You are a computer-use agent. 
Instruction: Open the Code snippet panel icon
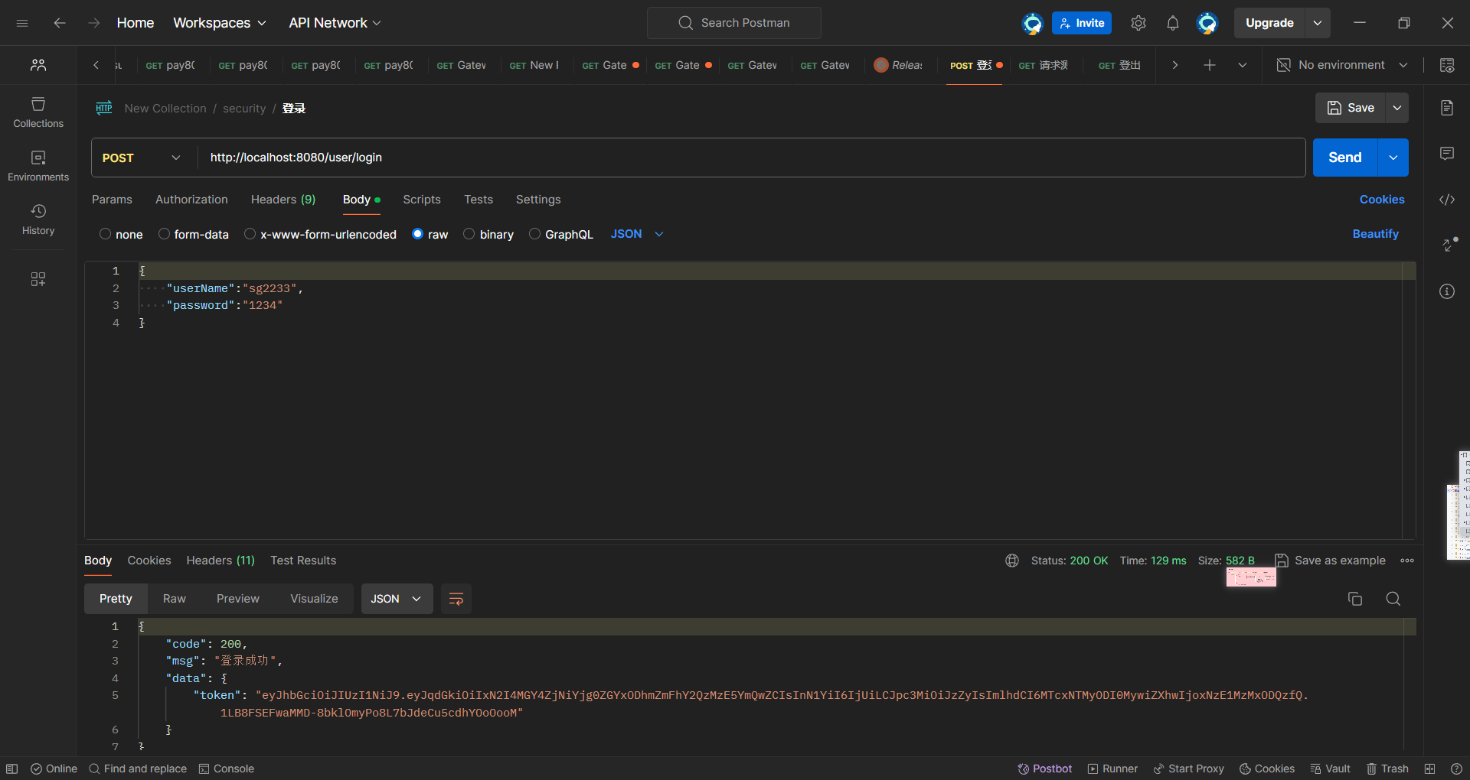coord(1447,200)
